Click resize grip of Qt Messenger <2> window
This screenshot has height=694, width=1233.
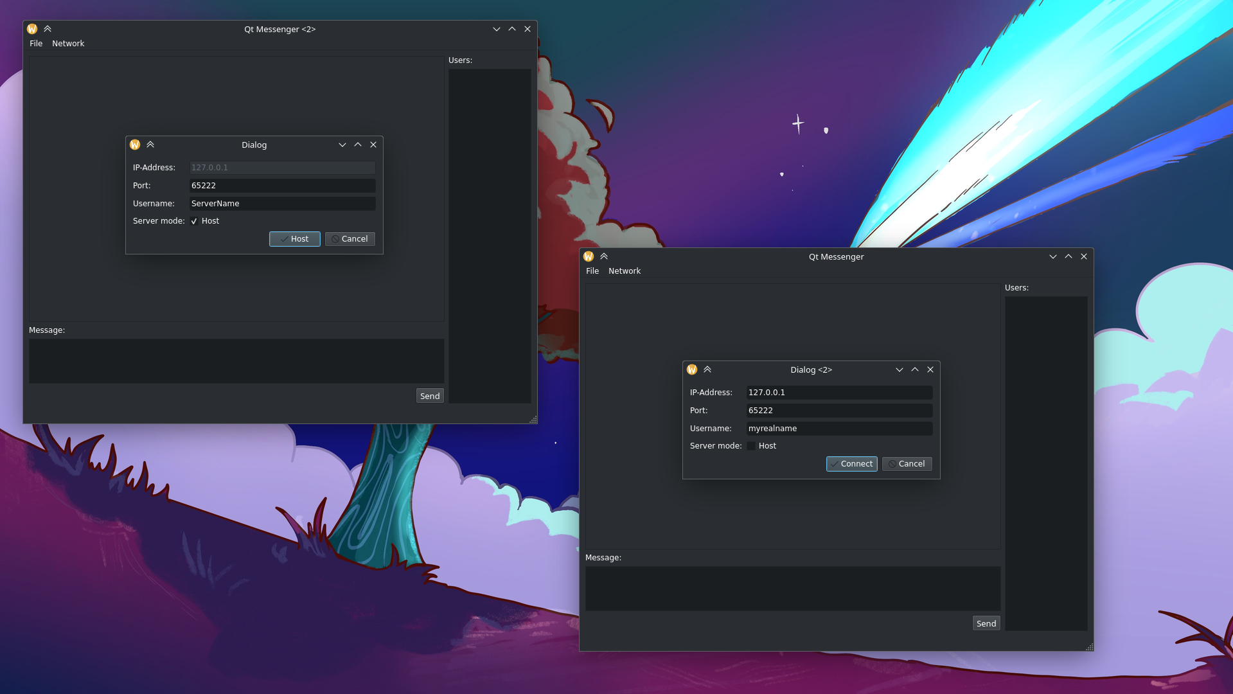(x=533, y=420)
